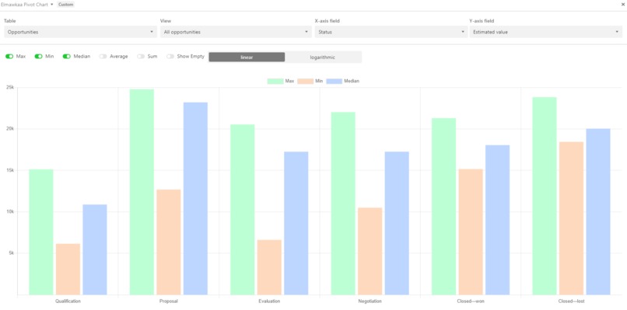
Task: Click the Qualification x-axis label
Action: tap(68, 301)
